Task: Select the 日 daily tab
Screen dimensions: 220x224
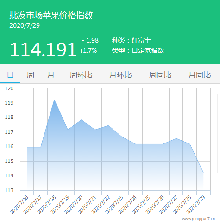Action: coord(10,75)
